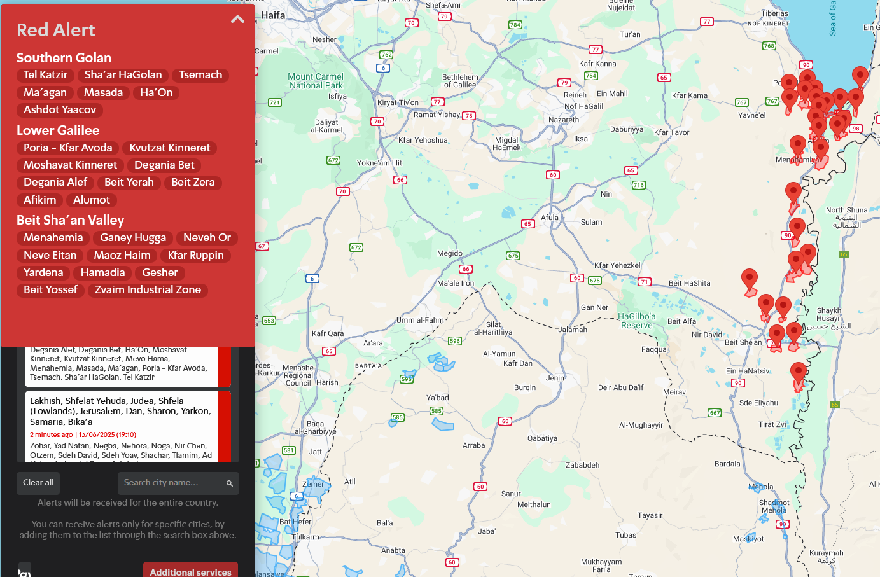Click the HaGilbo'a Reserve map label

pyautogui.click(x=637, y=321)
